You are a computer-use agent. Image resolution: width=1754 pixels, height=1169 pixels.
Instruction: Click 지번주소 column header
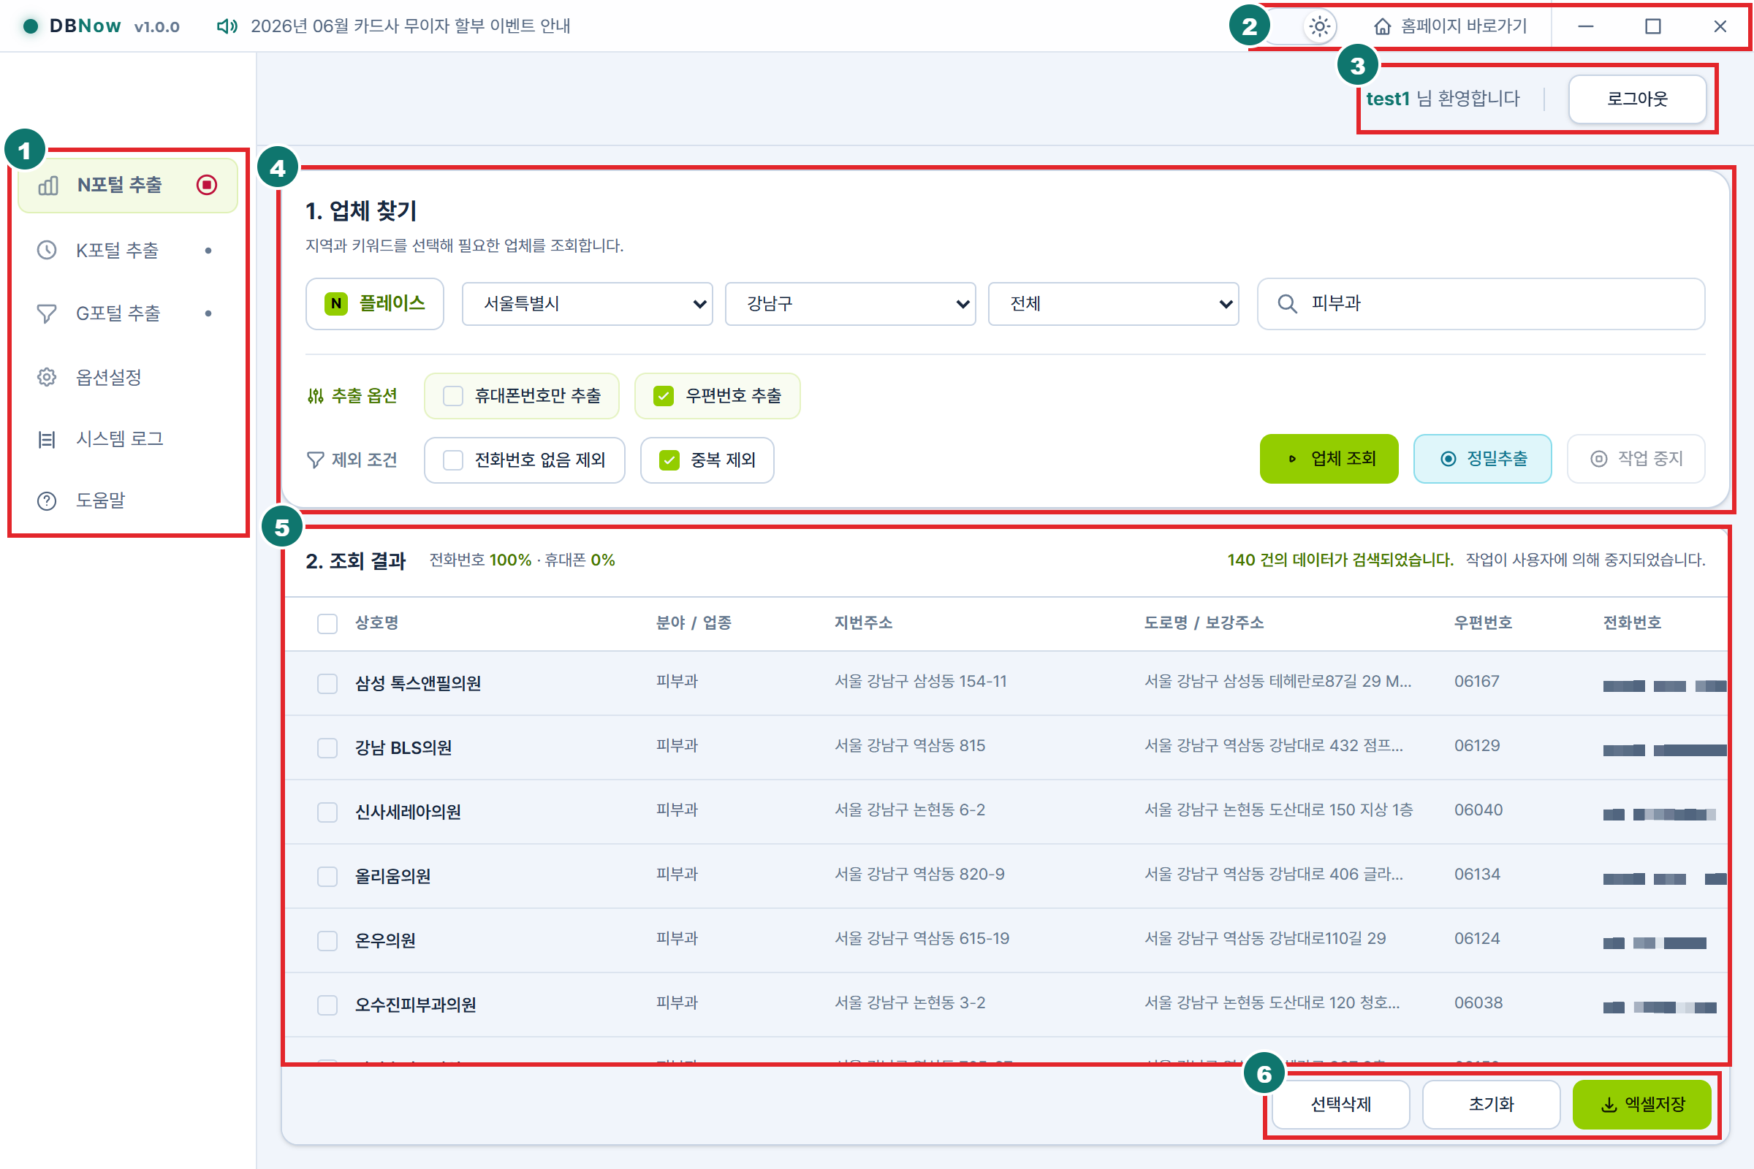(x=864, y=623)
